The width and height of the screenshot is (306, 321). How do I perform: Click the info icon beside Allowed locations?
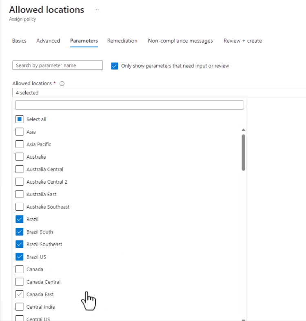point(62,83)
